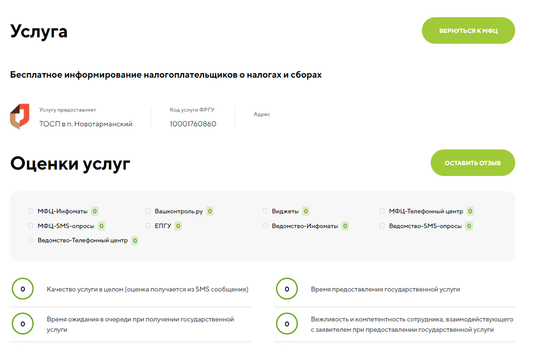Click the score circle for Вежливость и компетентность
Image resolution: width=553 pixels, height=348 pixels.
[x=287, y=324]
